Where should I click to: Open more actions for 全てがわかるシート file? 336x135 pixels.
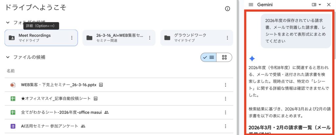[x=225, y=112]
